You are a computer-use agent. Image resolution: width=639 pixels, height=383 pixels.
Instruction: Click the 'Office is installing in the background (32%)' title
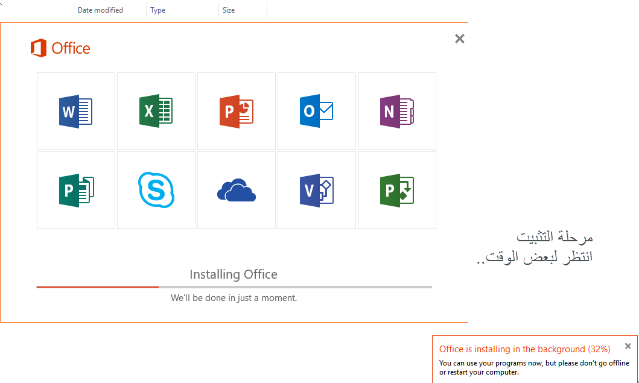coord(525,349)
